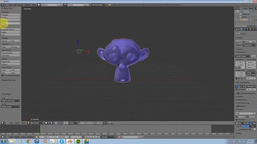Click the Translate button

click(x=10, y=15)
